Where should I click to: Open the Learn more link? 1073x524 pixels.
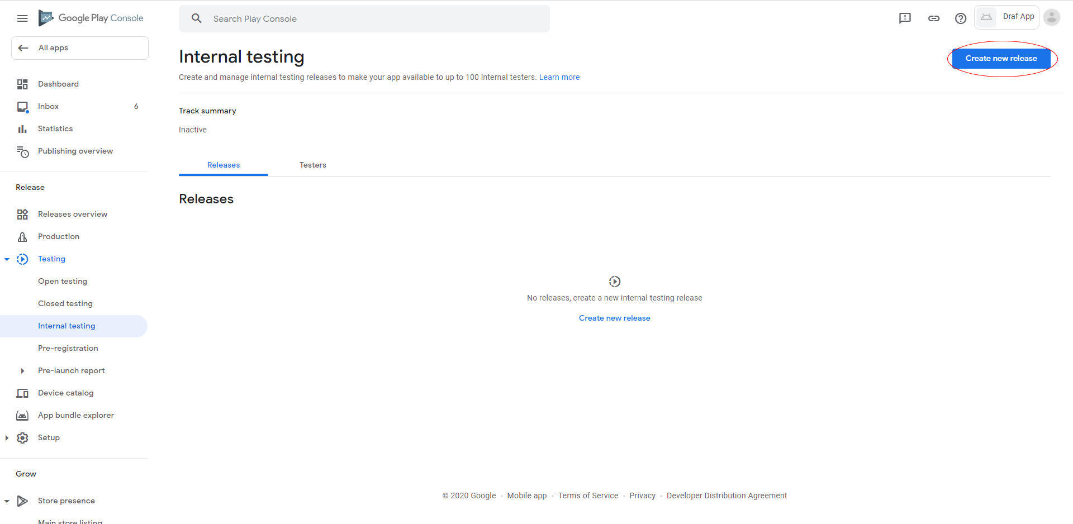click(x=559, y=78)
